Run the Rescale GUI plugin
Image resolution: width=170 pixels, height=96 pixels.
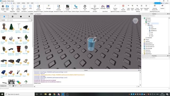click(85, 8)
